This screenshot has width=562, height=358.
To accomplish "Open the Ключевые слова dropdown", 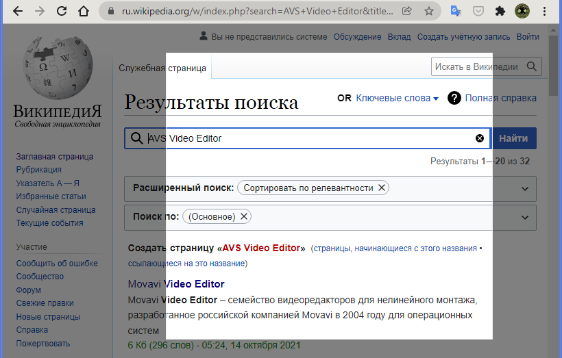I will click(x=397, y=98).
